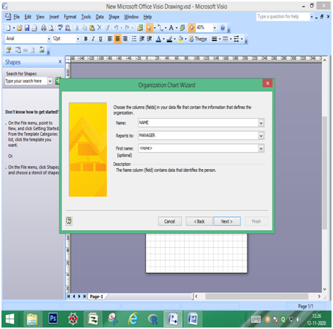Open Internet Explorer from the taskbar

(x=133, y=319)
